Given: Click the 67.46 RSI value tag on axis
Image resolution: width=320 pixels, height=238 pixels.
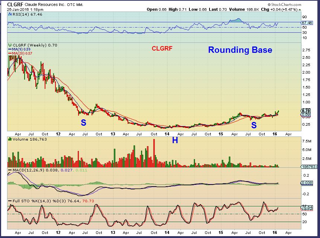Looking at the screenshot, I should coord(307,23).
